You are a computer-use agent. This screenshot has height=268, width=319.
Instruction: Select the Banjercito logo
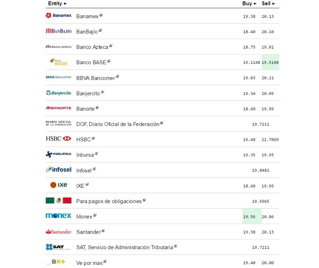click(58, 93)
